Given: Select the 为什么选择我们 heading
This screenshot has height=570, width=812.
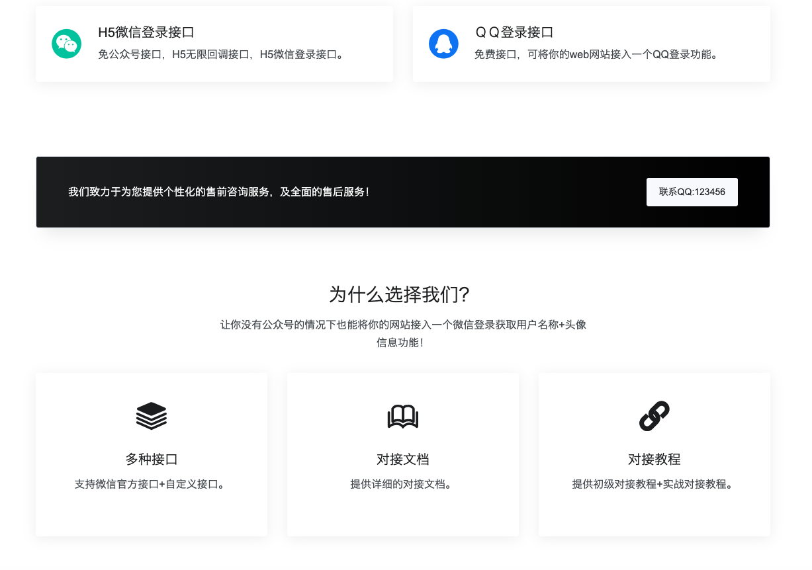Looking at the screenshot, I should click(399, 295).
